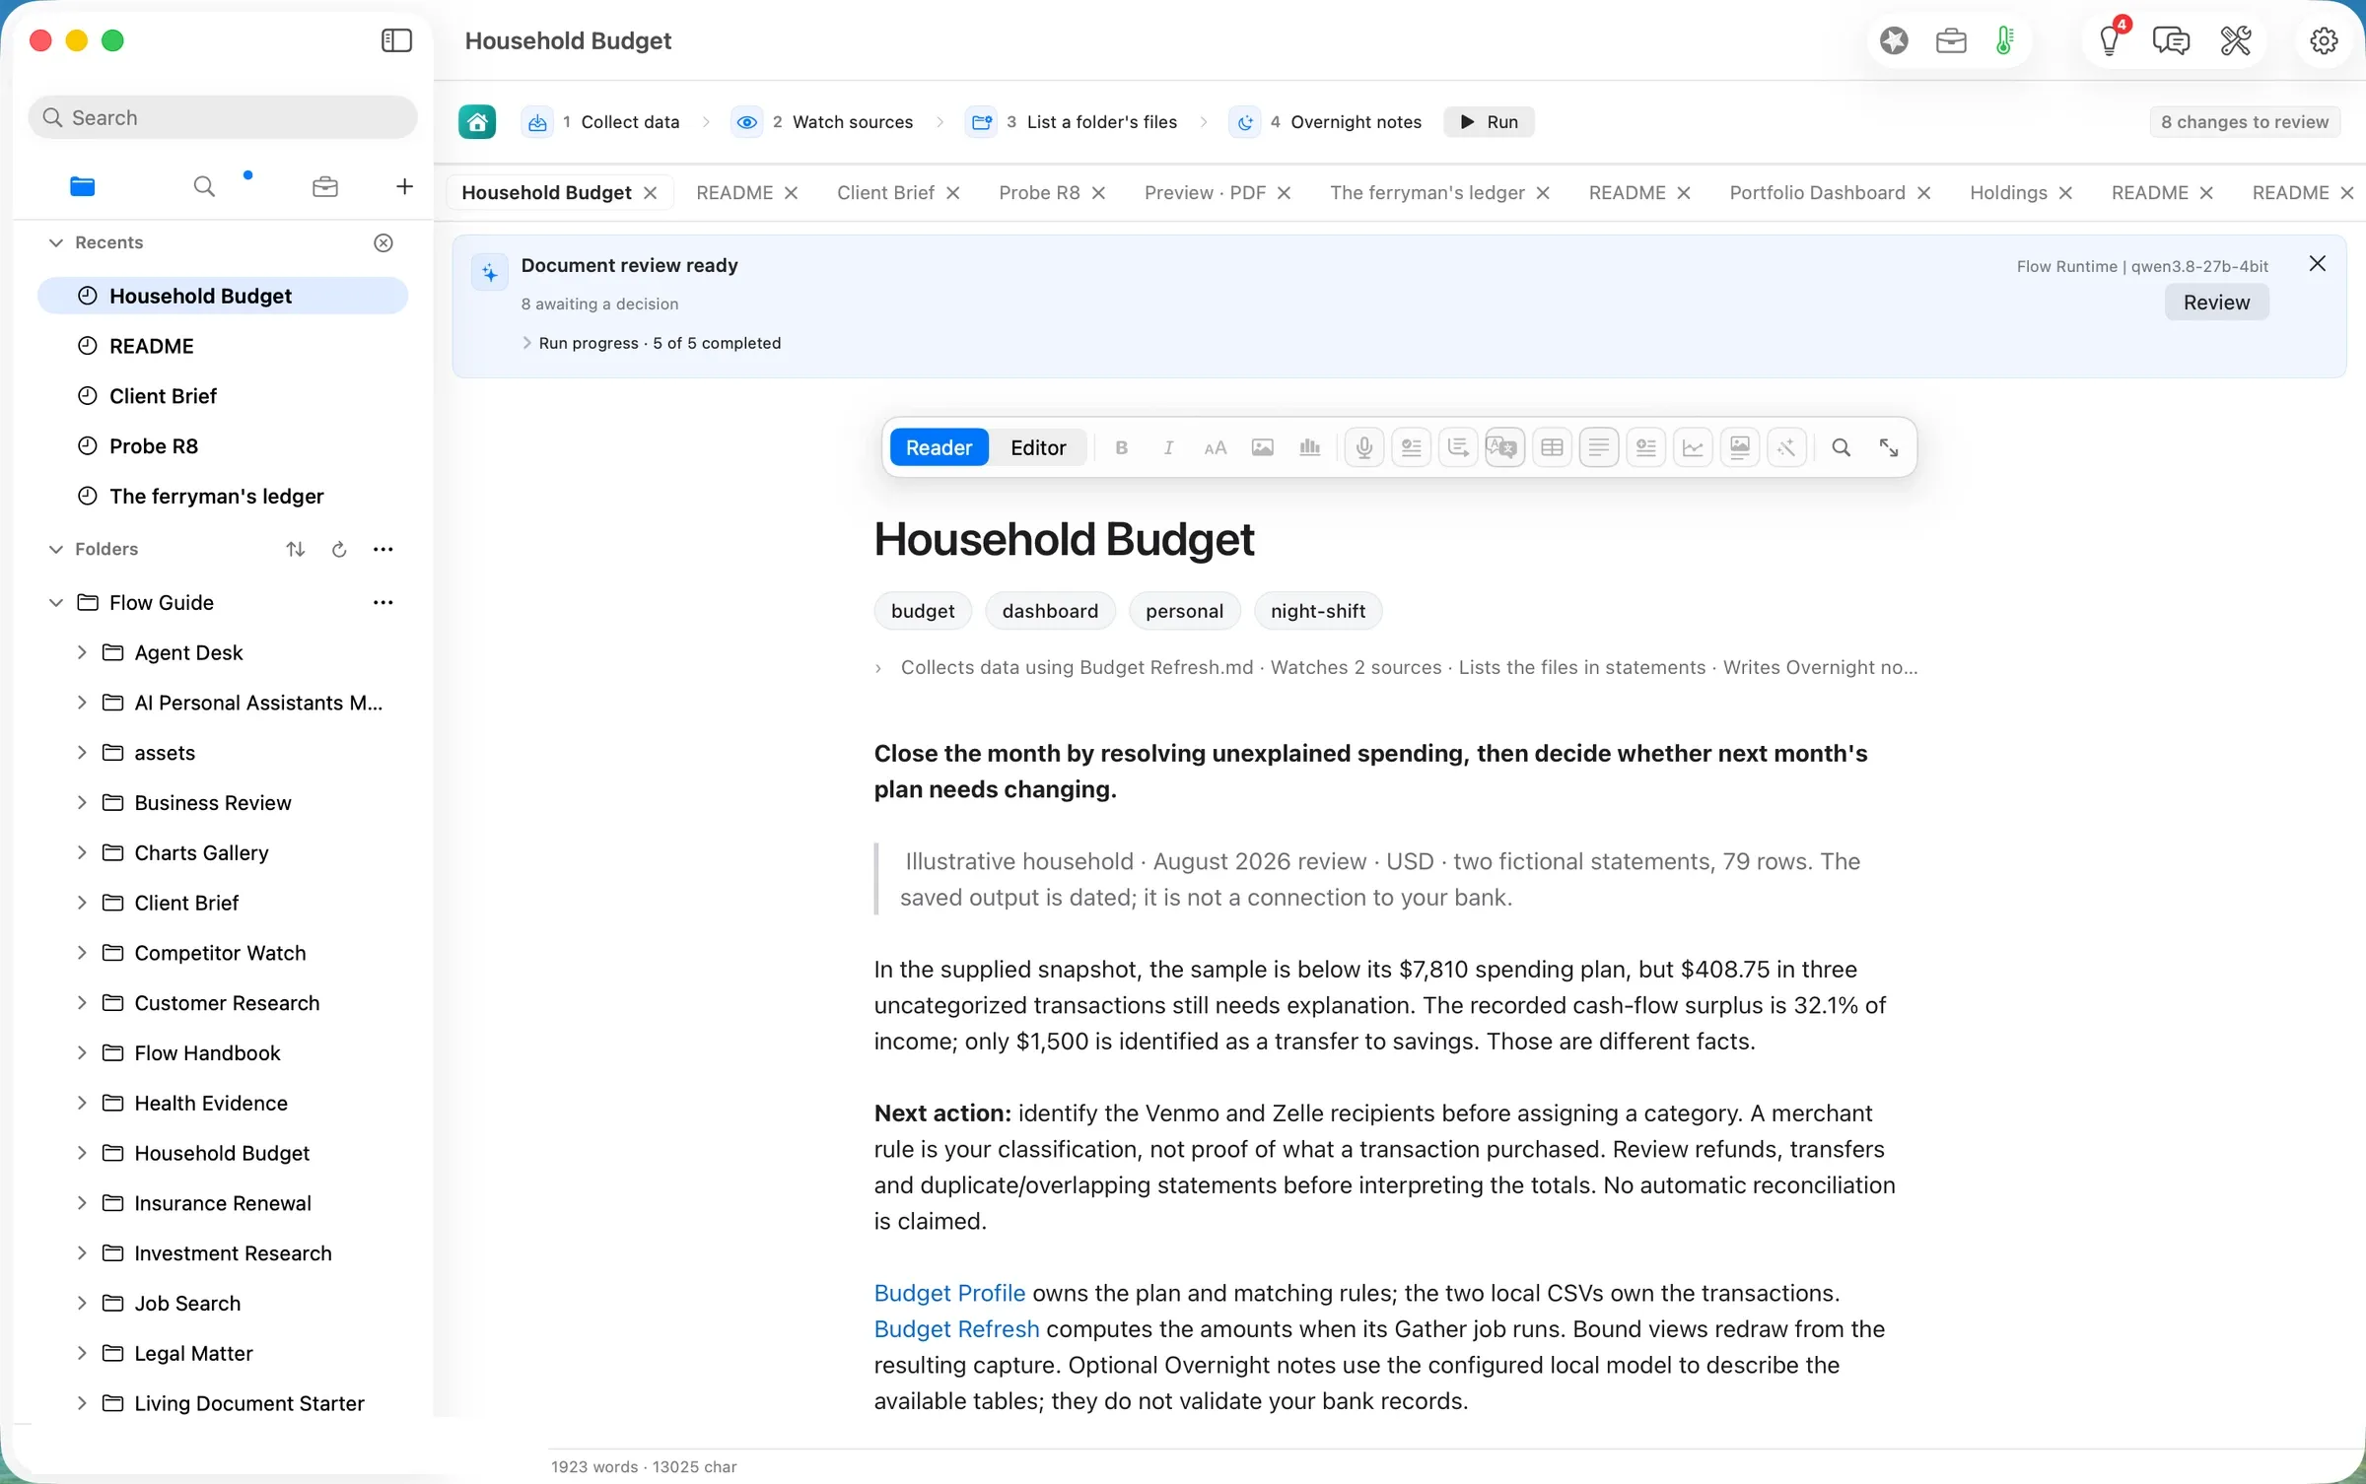Open the settings gear icon
The image size is (2366, 1484).
(2324, 40)
